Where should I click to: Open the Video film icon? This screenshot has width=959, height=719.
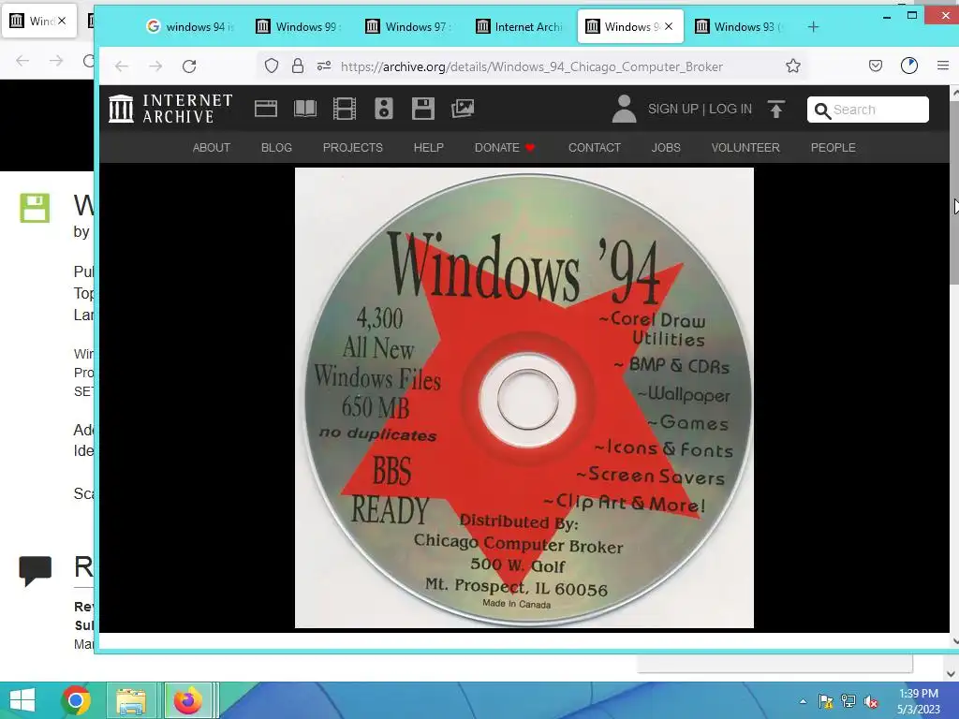pos(345,109)
